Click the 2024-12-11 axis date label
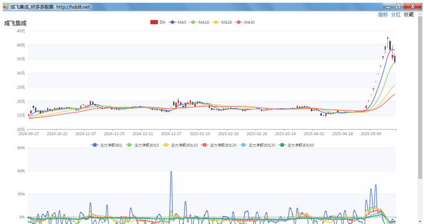Image resolution: width=424 pixels, height=224 pixels. click(x=142, y=134)
